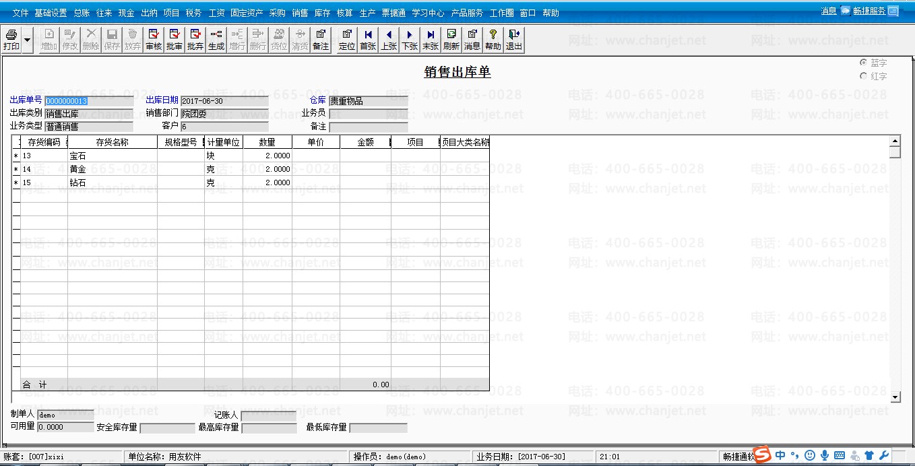915x466 pixels.
Task: Click the 打印 print icon
Action: 11,40
